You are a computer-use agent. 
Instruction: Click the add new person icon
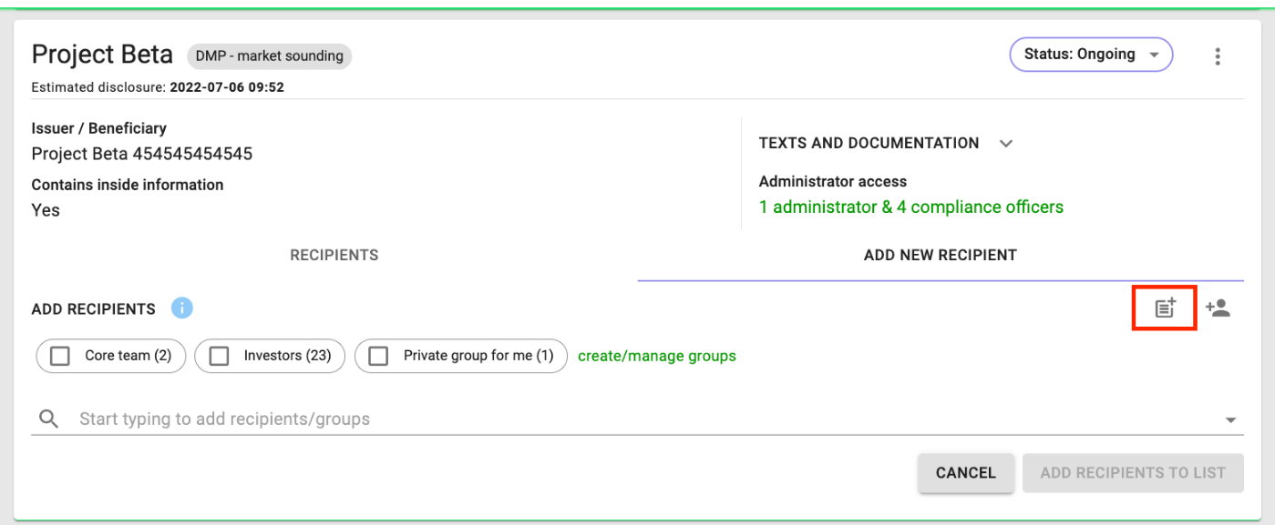pyautogui.click(x=1218, y=308)
